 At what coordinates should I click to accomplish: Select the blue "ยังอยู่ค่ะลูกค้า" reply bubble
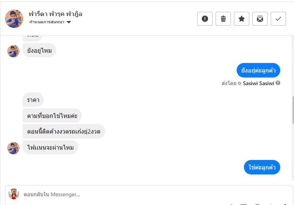click(258, 70)
